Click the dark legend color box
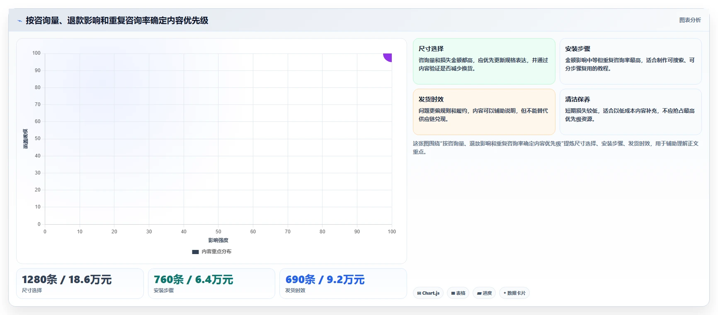 coord(195,252)
